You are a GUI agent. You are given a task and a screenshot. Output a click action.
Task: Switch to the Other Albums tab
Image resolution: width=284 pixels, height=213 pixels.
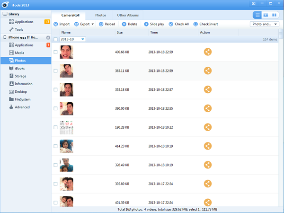[x=128, y=15]
